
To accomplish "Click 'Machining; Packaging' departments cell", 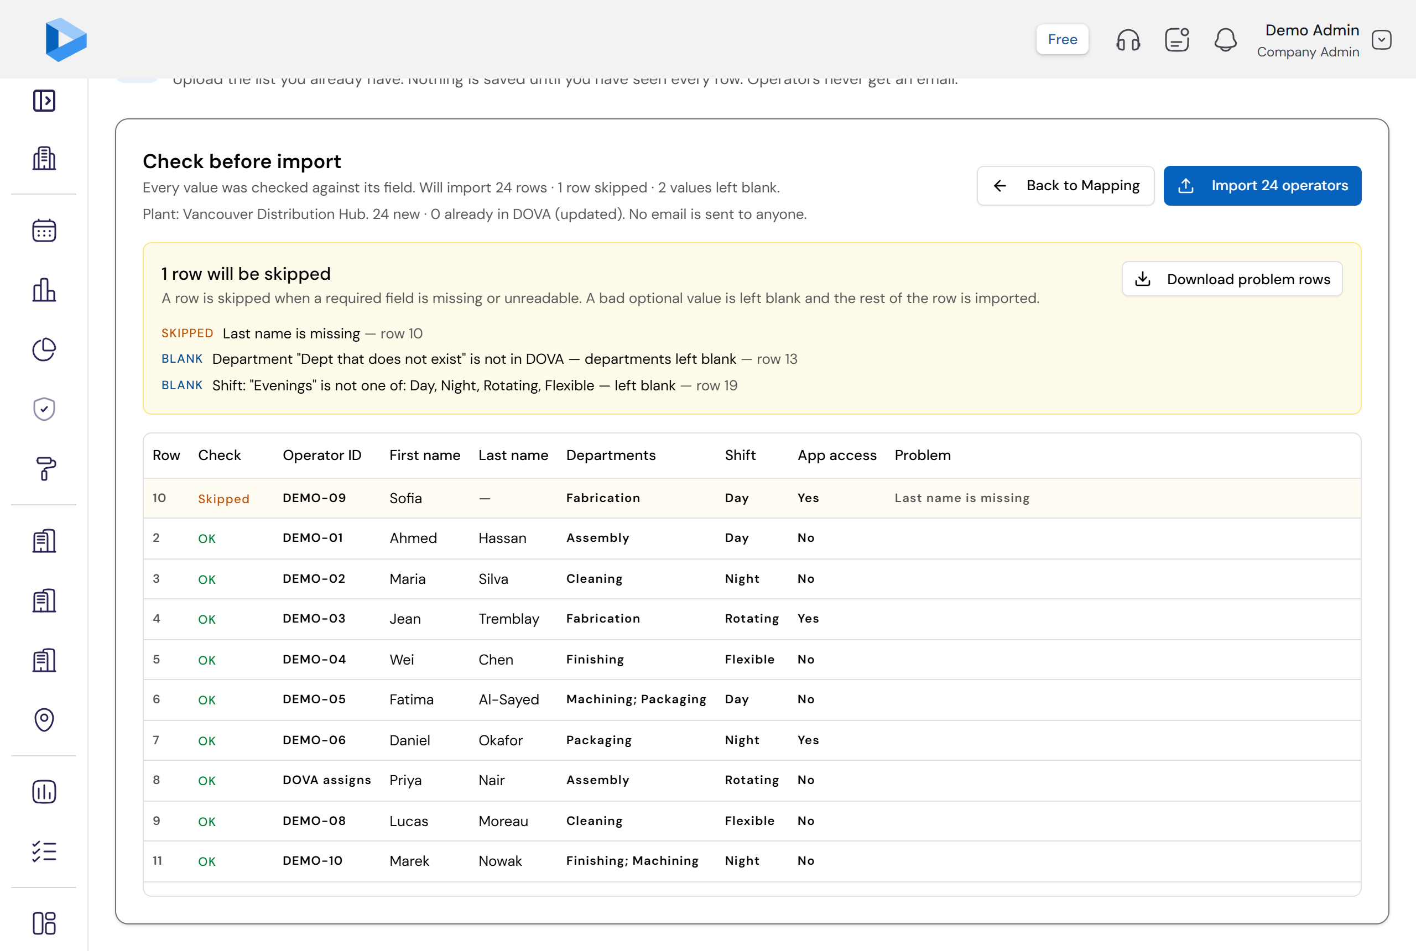I will pos(636,699).
